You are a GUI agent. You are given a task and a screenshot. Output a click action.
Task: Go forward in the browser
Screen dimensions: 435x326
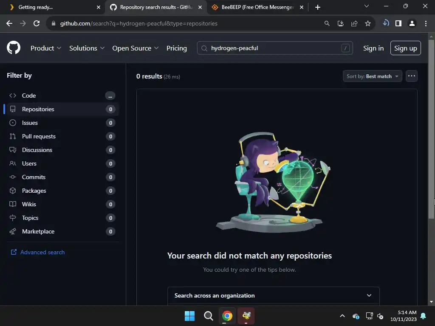pos(23,24)
